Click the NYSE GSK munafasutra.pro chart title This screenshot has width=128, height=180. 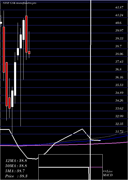19,3
